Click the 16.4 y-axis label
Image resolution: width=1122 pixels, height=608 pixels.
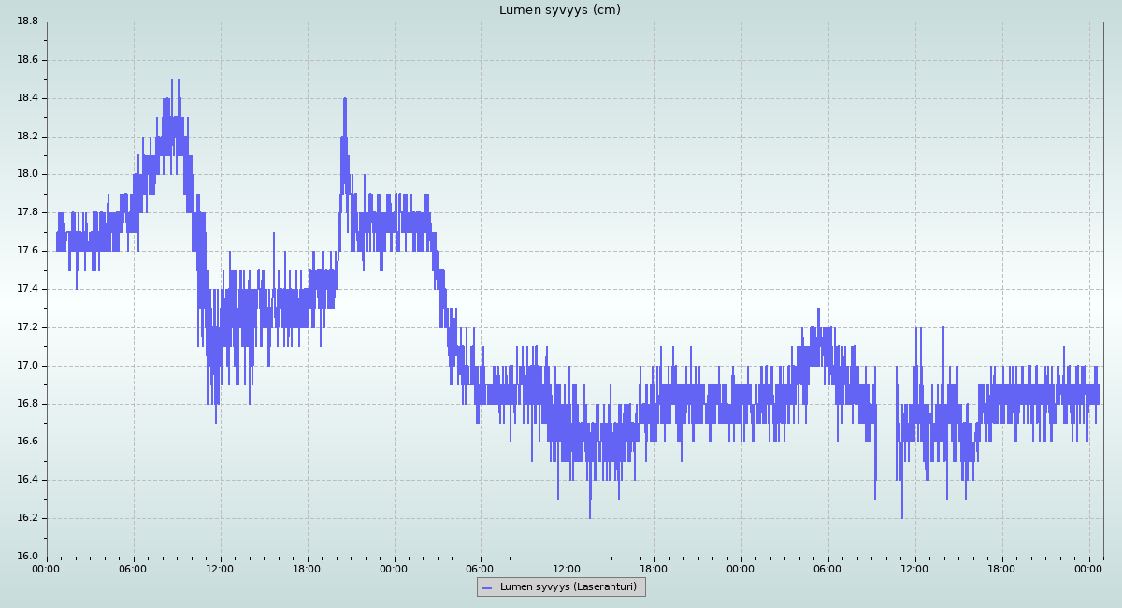click(x=26, y=480)
